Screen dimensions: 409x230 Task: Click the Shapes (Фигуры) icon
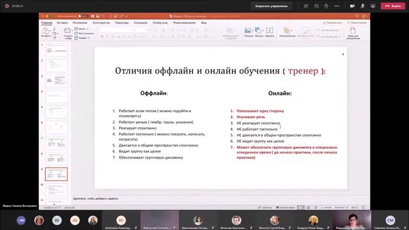258,31
